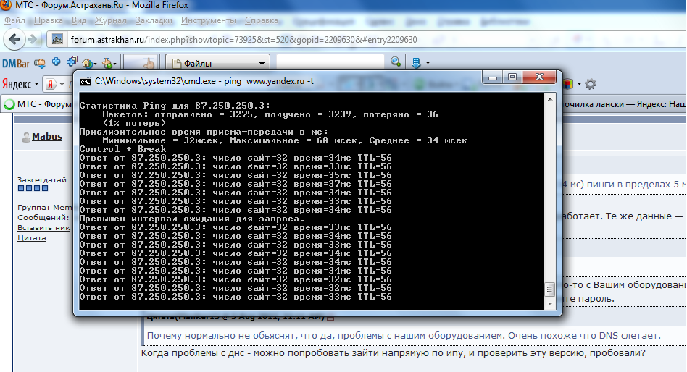Click the 'Статистика Ping для 87.250.250.3:' line

click(x=175, y=106)
